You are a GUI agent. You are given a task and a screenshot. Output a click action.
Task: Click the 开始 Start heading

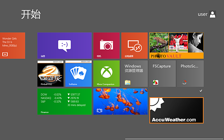coord(31,14)
